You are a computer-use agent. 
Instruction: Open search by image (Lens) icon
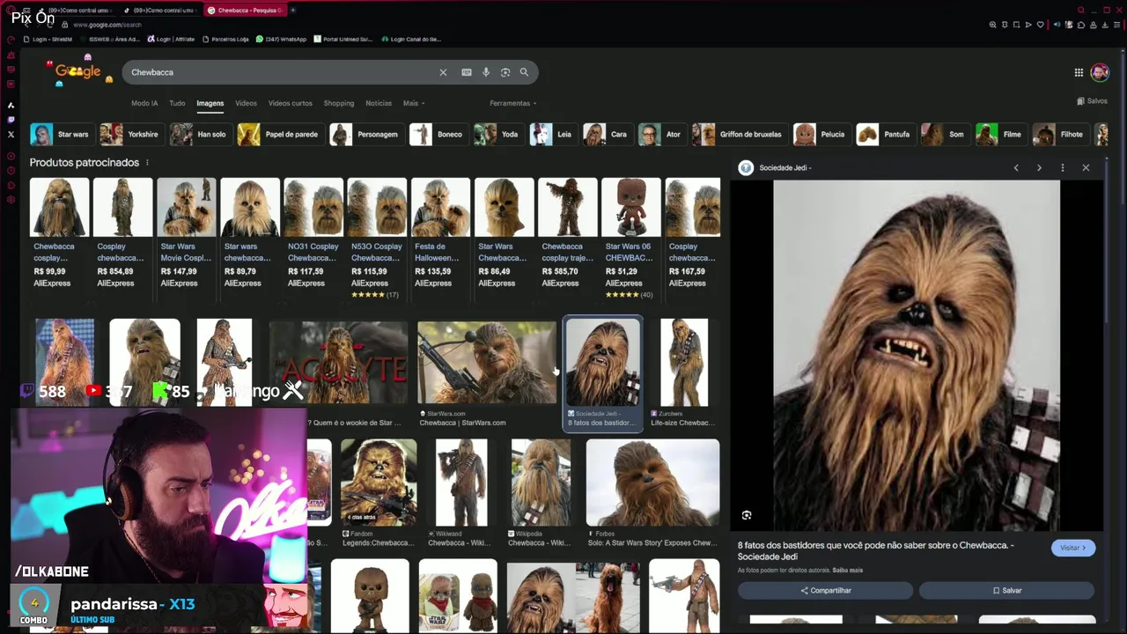(505, 72)
